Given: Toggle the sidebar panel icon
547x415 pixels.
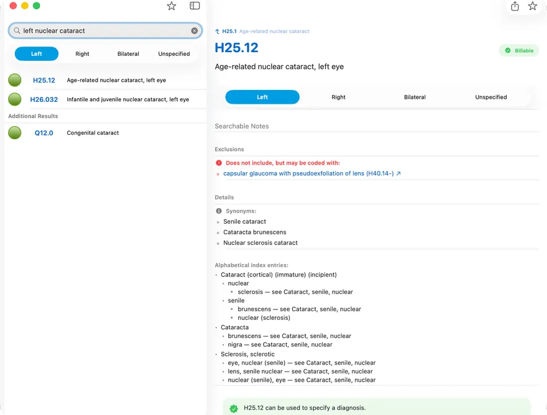Looking at the screenshot, I should (x=195, y=6).
